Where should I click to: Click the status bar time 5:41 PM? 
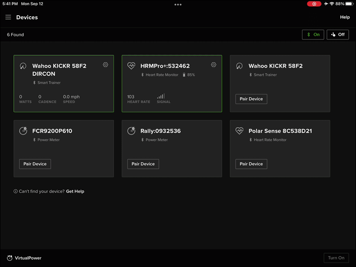(10, 4)
